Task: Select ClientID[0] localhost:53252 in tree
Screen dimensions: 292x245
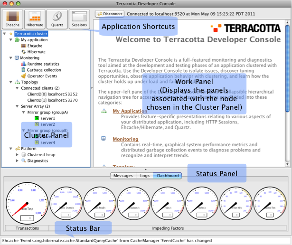Action: (52, 94)
